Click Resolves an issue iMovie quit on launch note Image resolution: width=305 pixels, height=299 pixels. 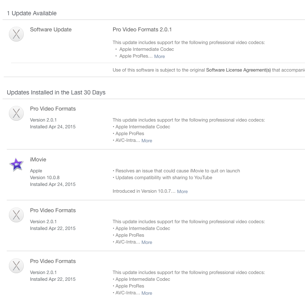coord(176,171)
